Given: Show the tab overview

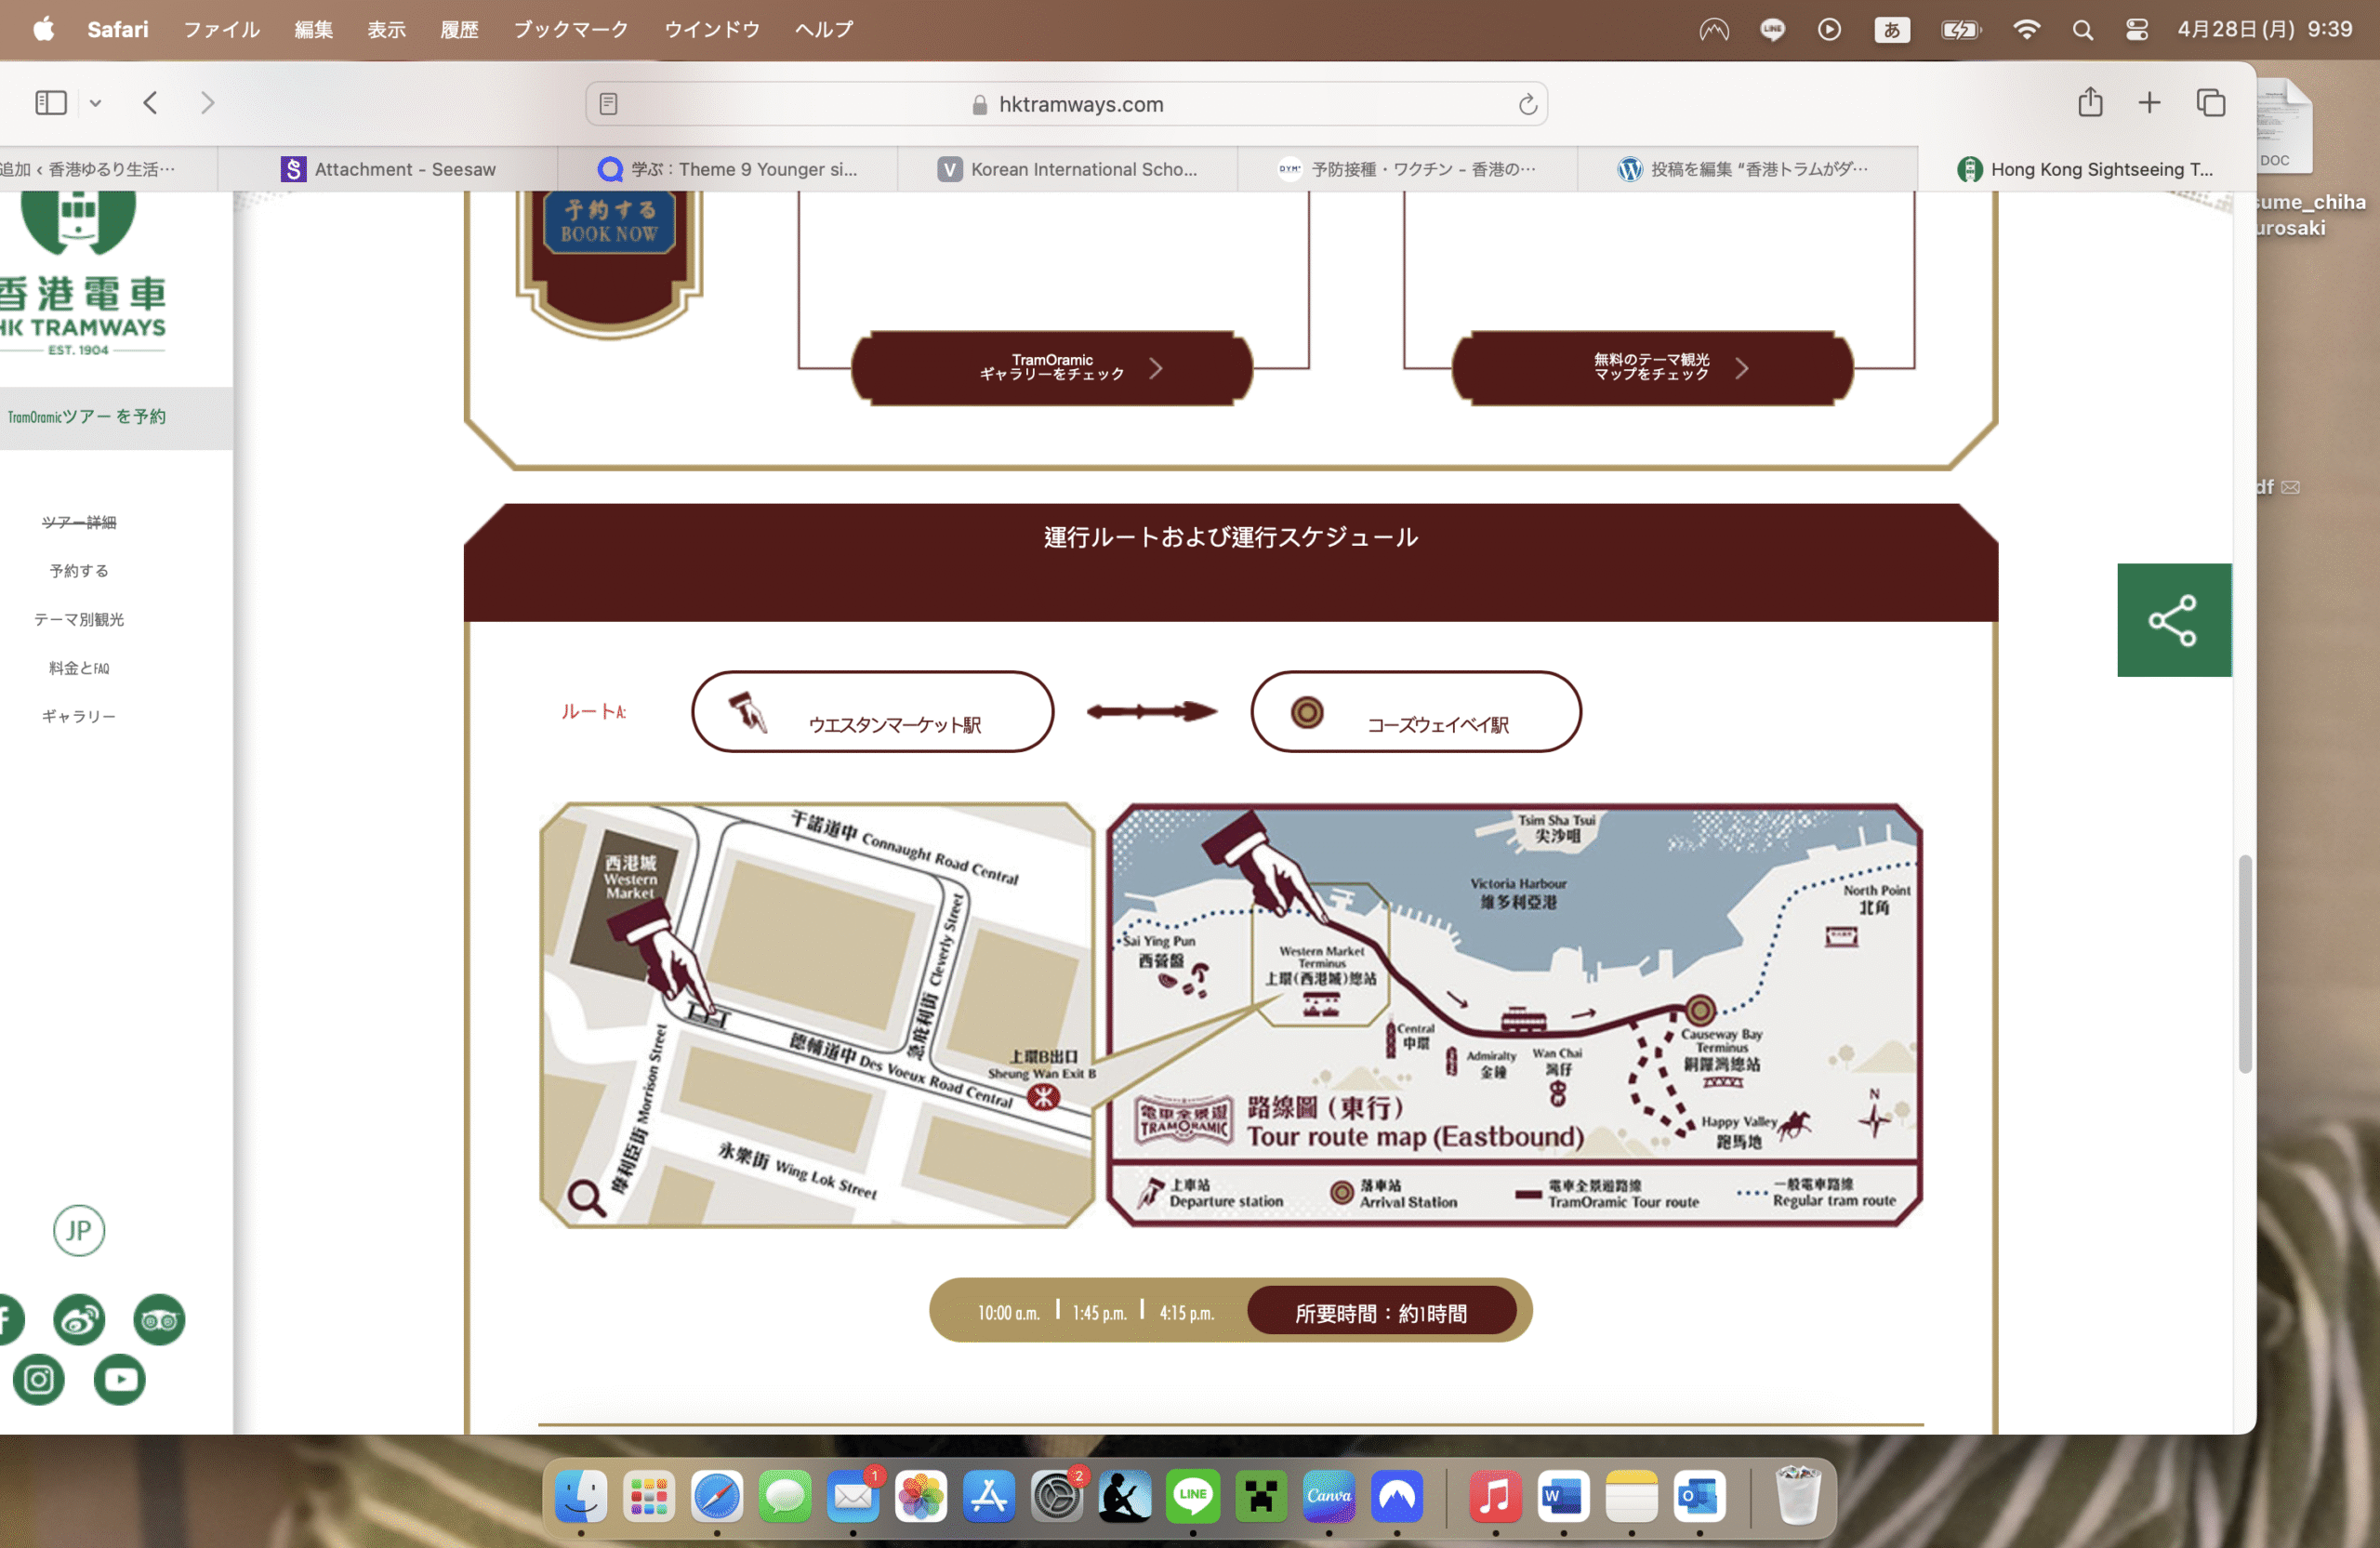Looking at the screenshot, I should (x=2211, y=102).
